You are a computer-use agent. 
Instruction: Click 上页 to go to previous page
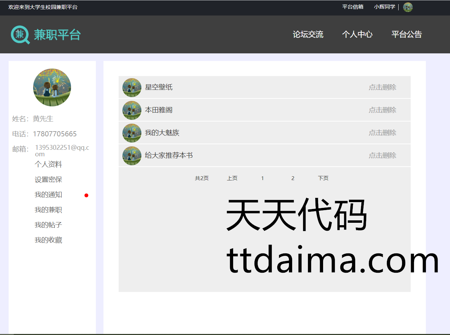click(x=232, y=178)
